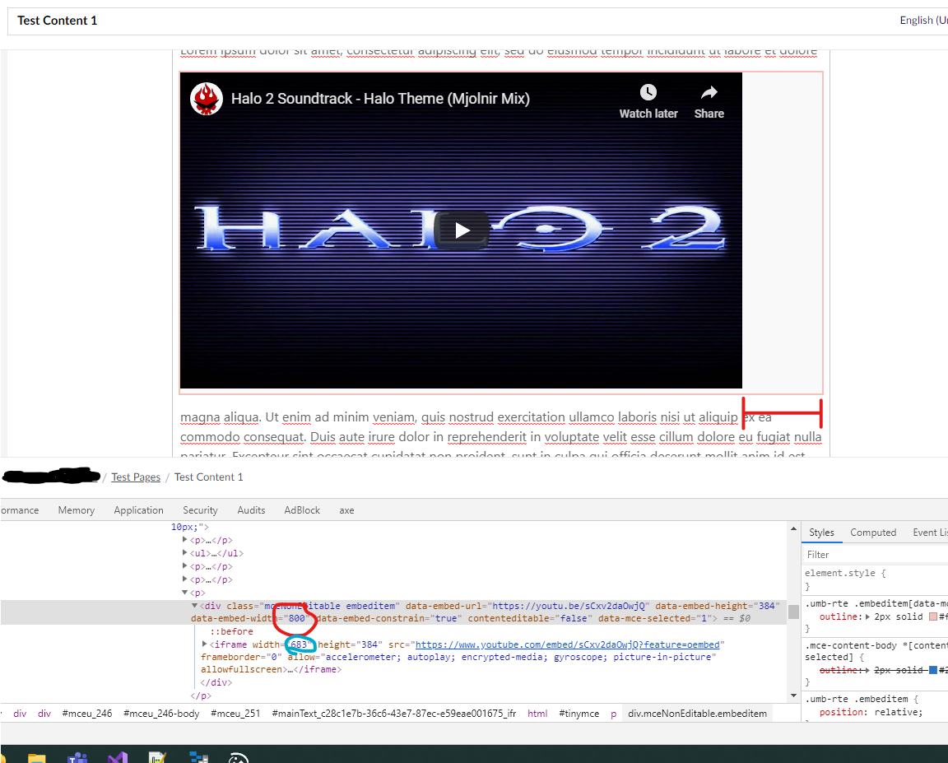Open the Security panel in DevTools
This screenshot has height=763, width=948.
(x=199, y=510)
